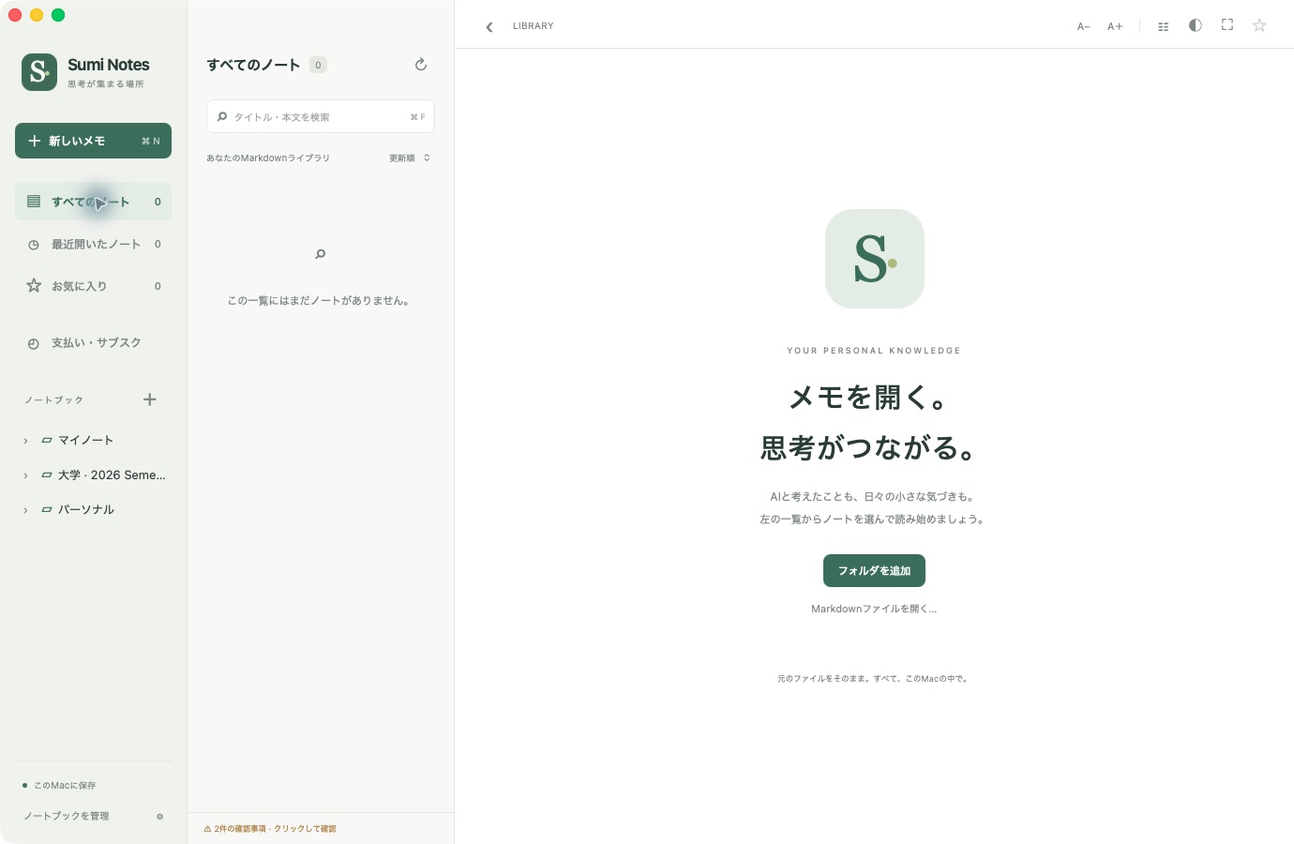Image resolution: width=1294 pixels, height=844 pixels.
Task: Toggle dark mode with half-circle icon
Action: tap(1196, 25)
